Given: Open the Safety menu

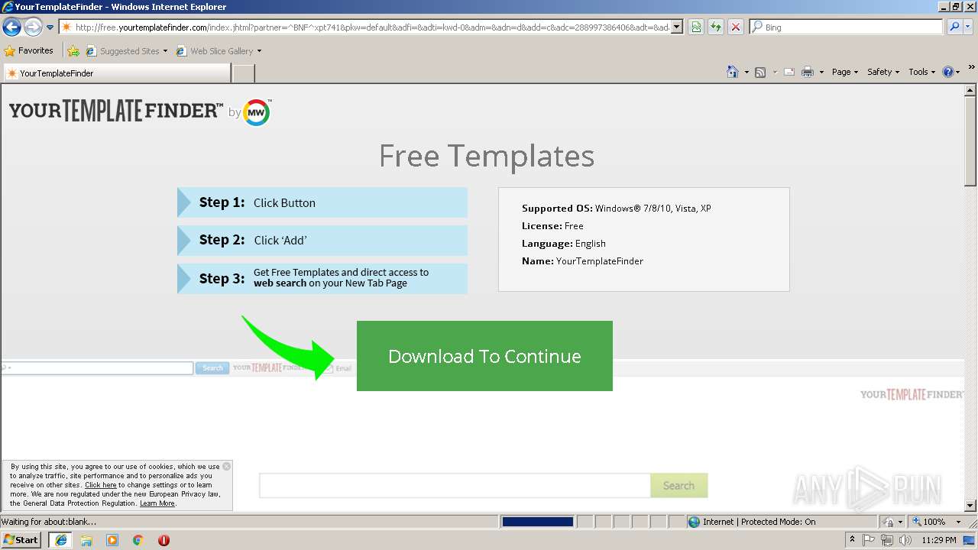Looking at the screenshot, I should point(883,72).
